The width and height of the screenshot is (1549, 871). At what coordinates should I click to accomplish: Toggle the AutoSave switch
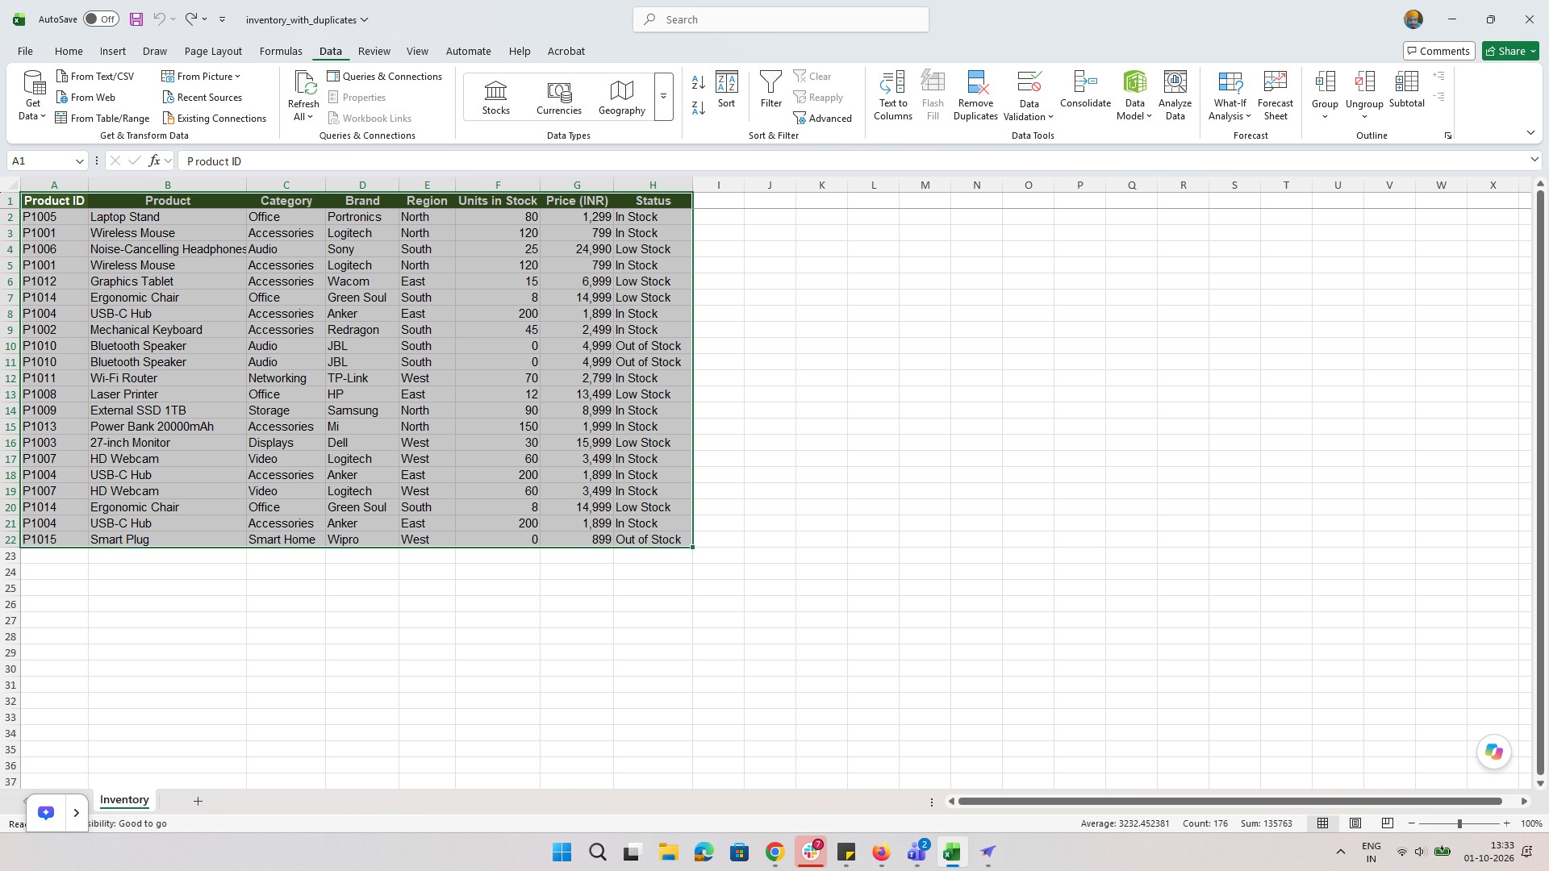[x=101, y=19]
